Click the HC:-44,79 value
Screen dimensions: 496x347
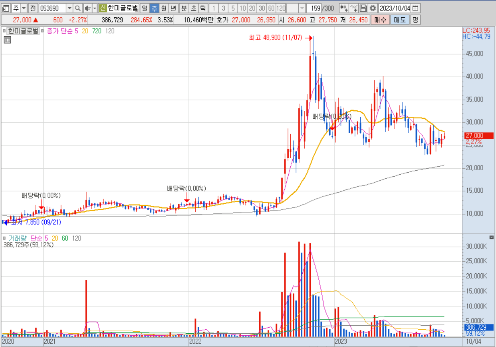[x=477, y=37]
